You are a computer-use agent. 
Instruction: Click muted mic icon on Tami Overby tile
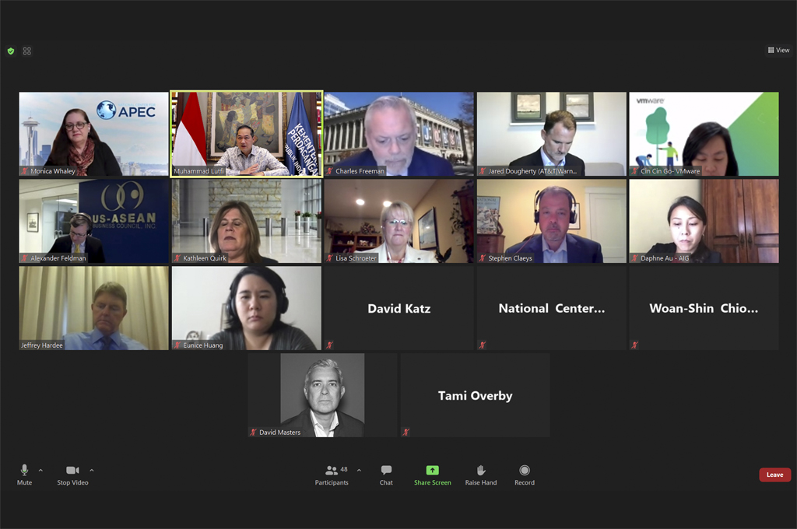click(x=406, y=432)
